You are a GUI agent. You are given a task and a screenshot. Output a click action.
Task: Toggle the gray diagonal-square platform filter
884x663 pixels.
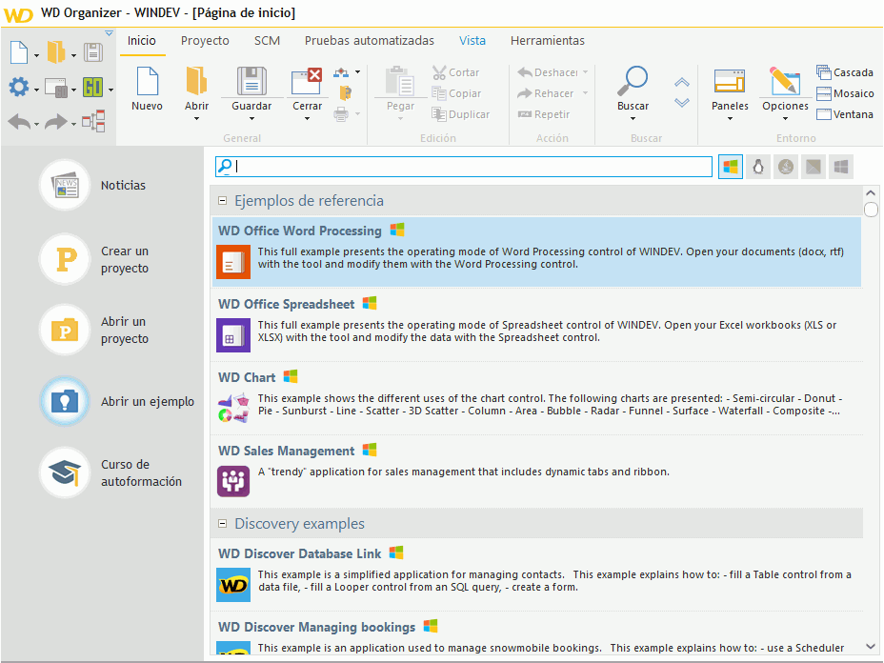[814, 167]
